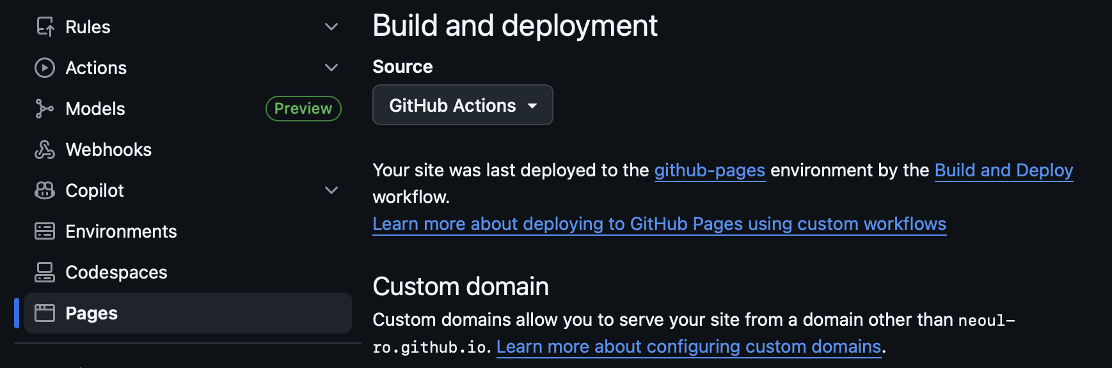This screenshot has width=1112, height=368.
Task: Select the Webhooks label in settings menu
Action: pos(109,149)
